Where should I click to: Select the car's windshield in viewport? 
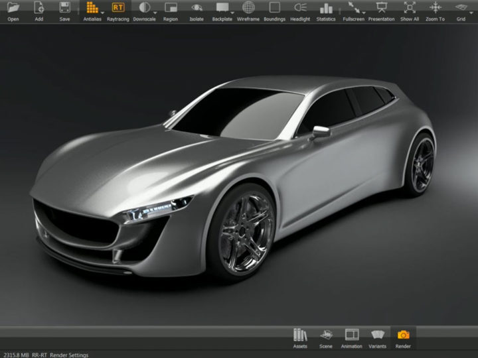(x=238, y=113)
